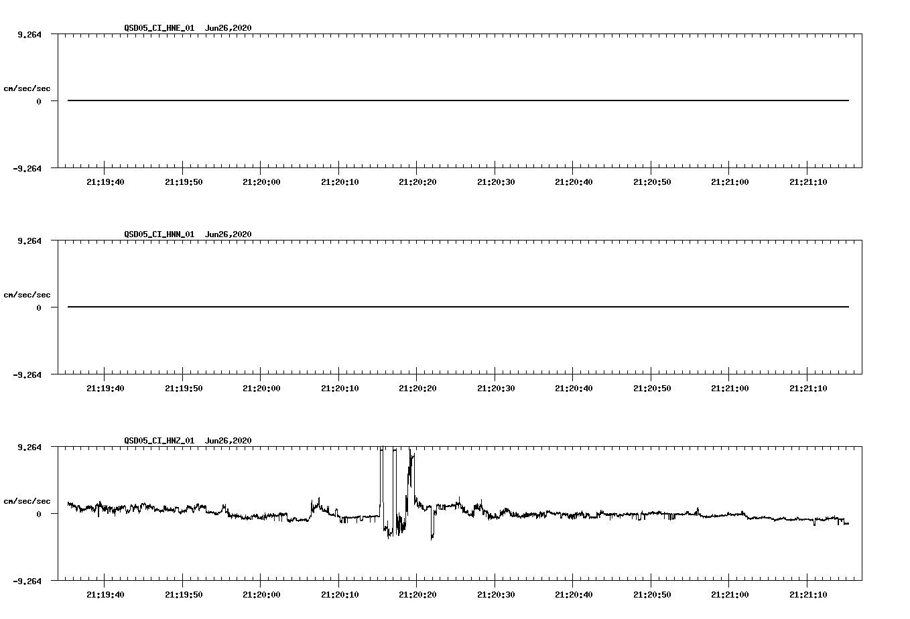The width and height of the screenshot is (910, 619).
Task: Click the 21:20:00 time label under HNZ plot
Action: click(x=261, y=595)
